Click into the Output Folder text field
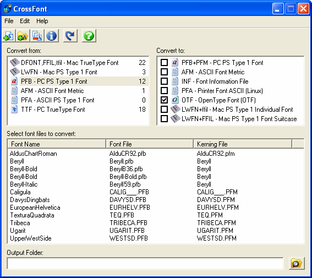This screenshot has height=278, width=312. 145,264
